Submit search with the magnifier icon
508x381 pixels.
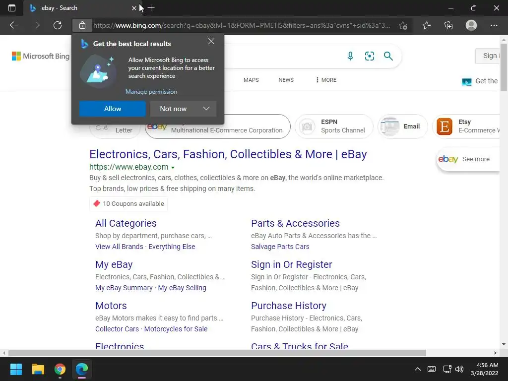click(388, 56)
